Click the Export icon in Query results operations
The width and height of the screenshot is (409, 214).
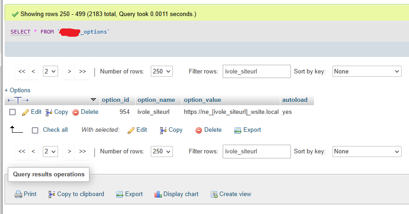119,194
